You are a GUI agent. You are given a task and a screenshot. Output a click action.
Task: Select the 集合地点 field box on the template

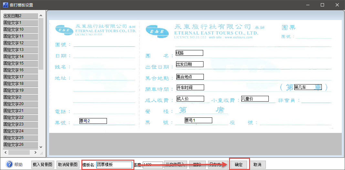point(190,77)
